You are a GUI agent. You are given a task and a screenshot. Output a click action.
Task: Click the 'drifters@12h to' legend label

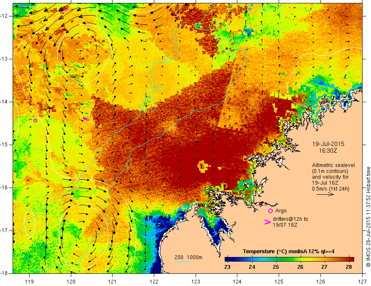point(290,219)
